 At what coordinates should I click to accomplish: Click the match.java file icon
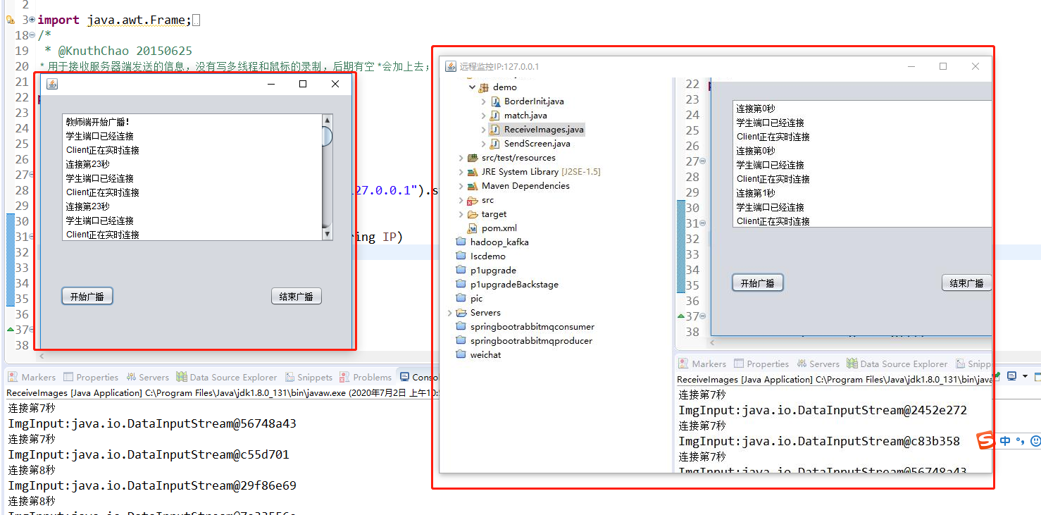point(496,116)
